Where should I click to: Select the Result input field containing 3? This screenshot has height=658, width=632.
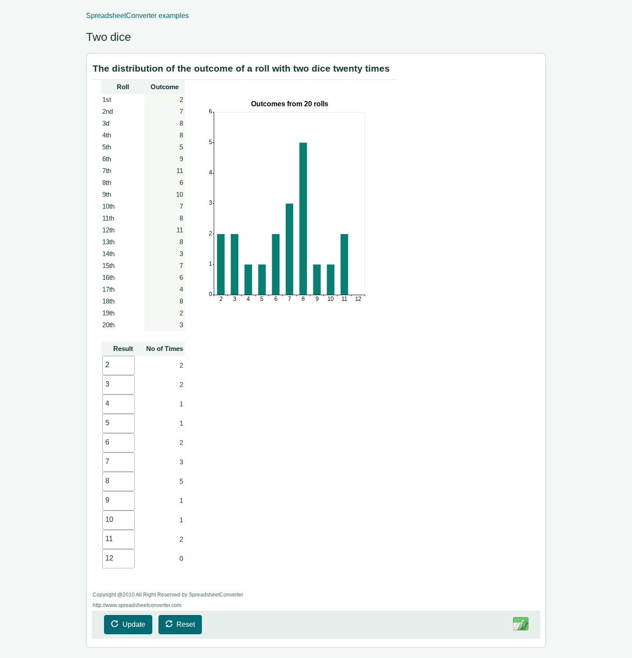pyautogui.click(x=118, y=385)
